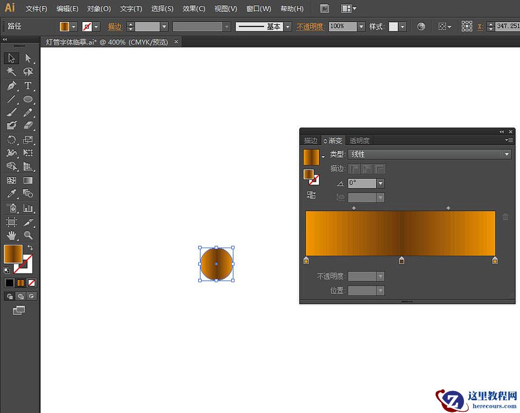Click the Zoom magnifier tool
This screenshot has width=520, height=413.
pos(28,235)
